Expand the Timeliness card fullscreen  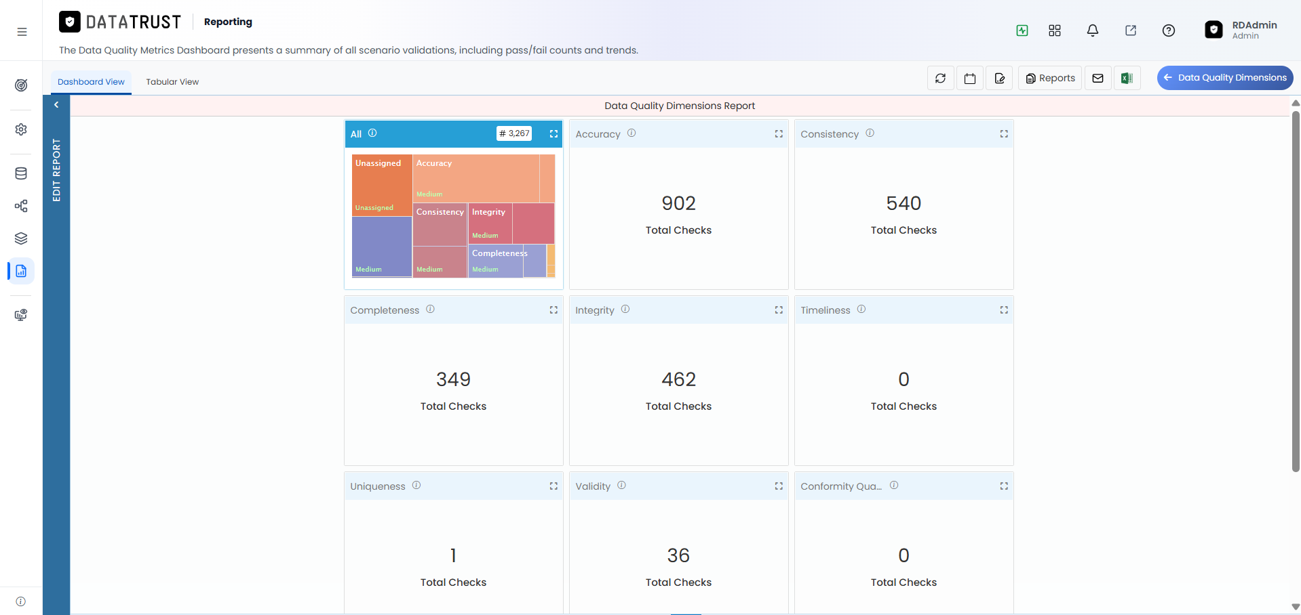coord(1004,310)
